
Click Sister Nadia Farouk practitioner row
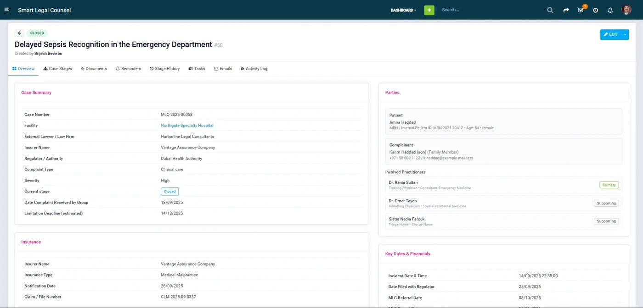point(503,221)
